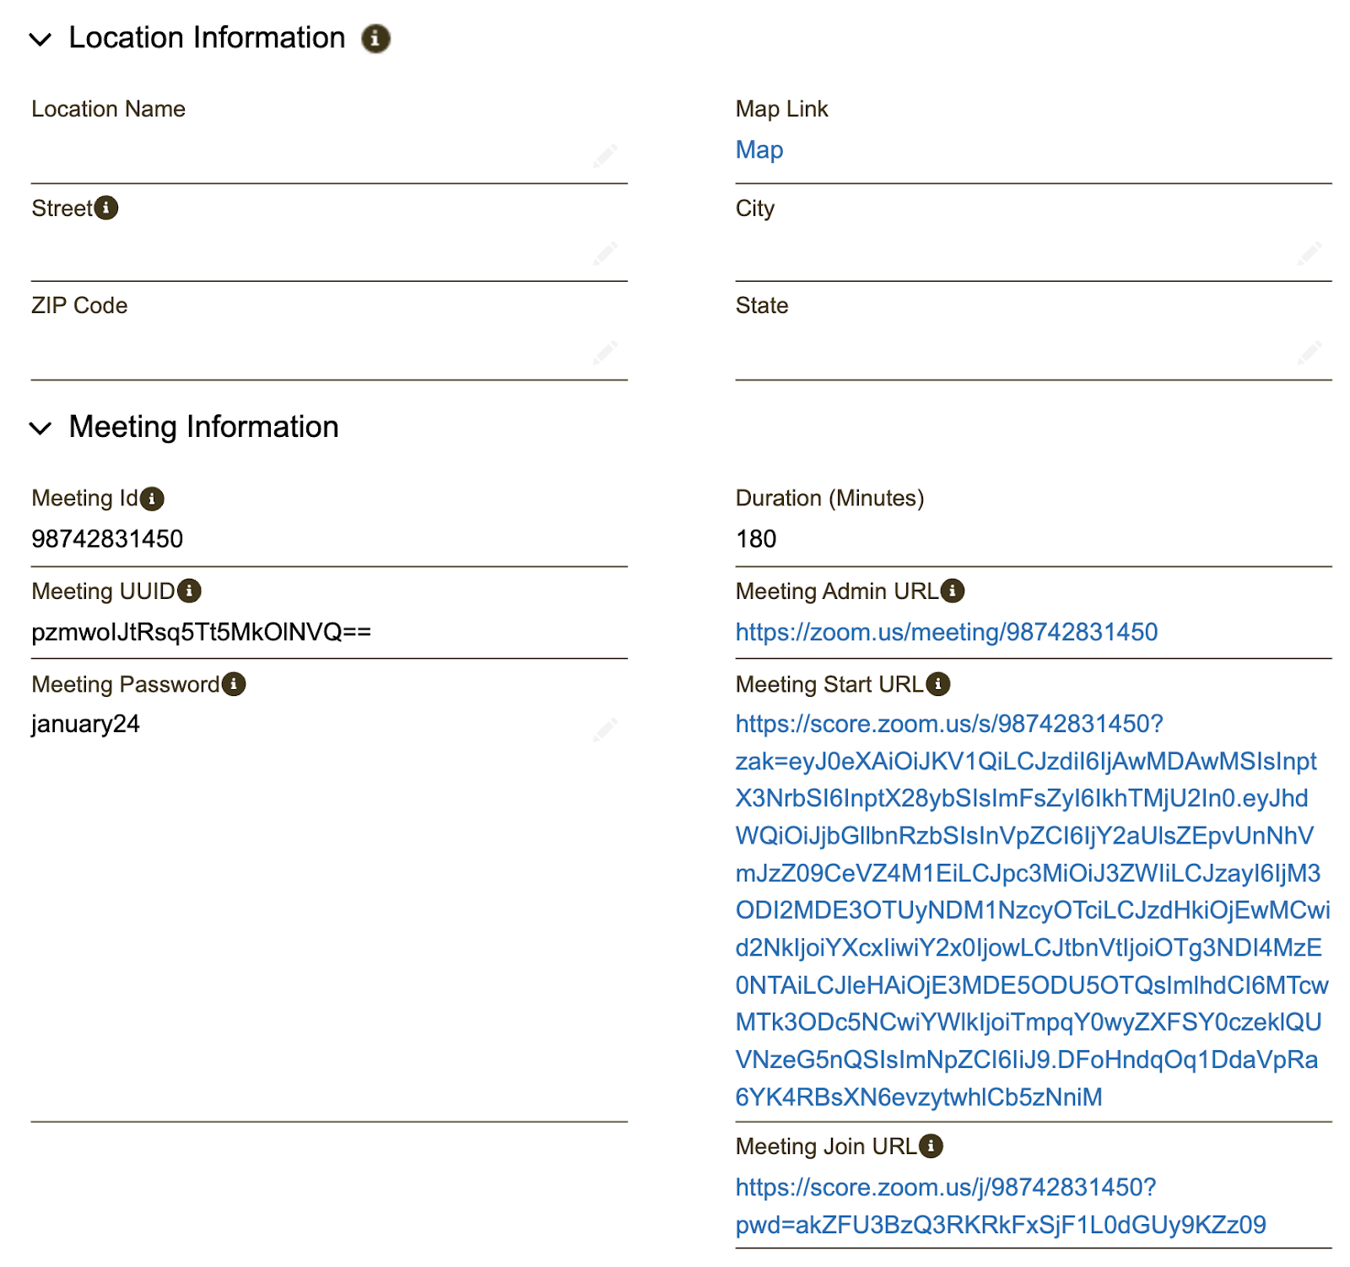Edit the ZIP Code with pencil icon
The width and height of the screenshot is (1350, 1267).
pos(605,352)
